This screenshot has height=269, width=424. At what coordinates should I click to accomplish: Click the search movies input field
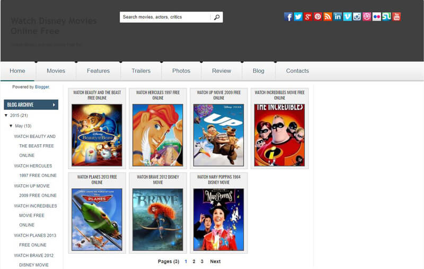(x=165, y=17)
